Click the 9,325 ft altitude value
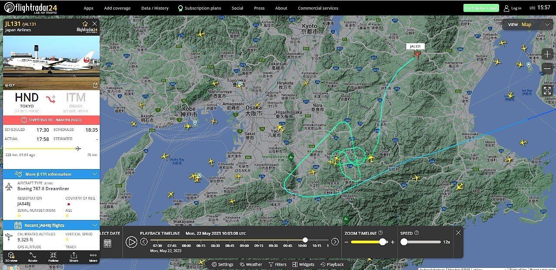Screen dimensions: 556x270 click(x=24, y=240)
